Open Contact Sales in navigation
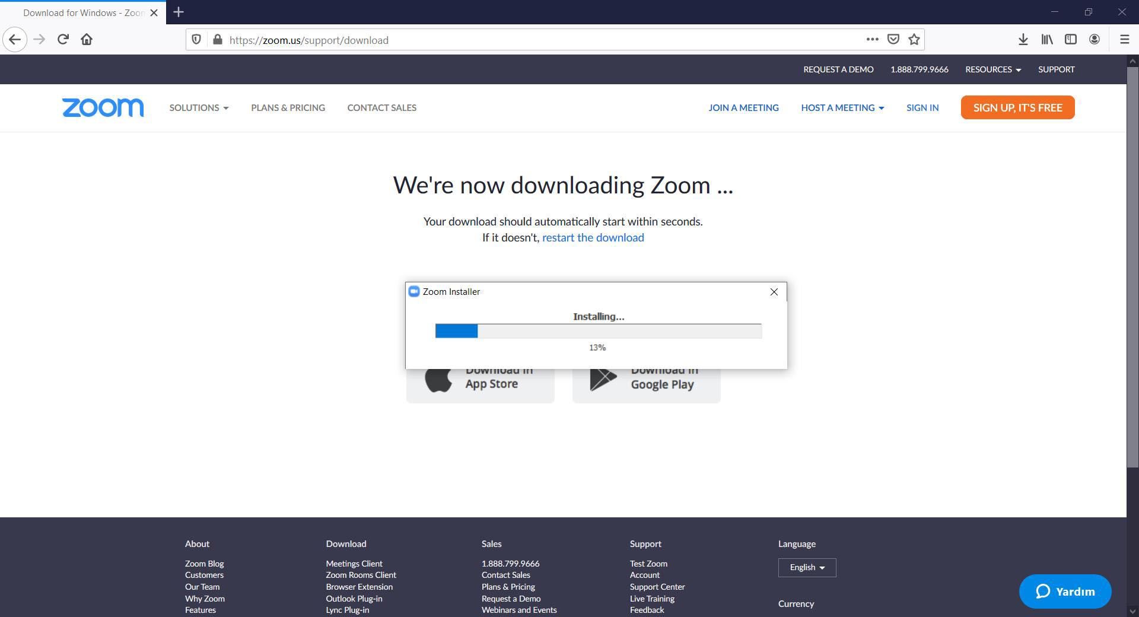Viewport: 1139px width, 617px height. pos(381,107)
